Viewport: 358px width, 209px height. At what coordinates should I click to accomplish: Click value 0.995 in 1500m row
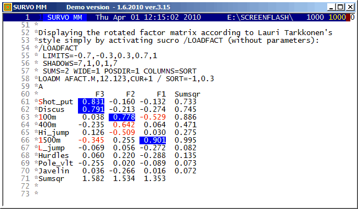(186, 140)
